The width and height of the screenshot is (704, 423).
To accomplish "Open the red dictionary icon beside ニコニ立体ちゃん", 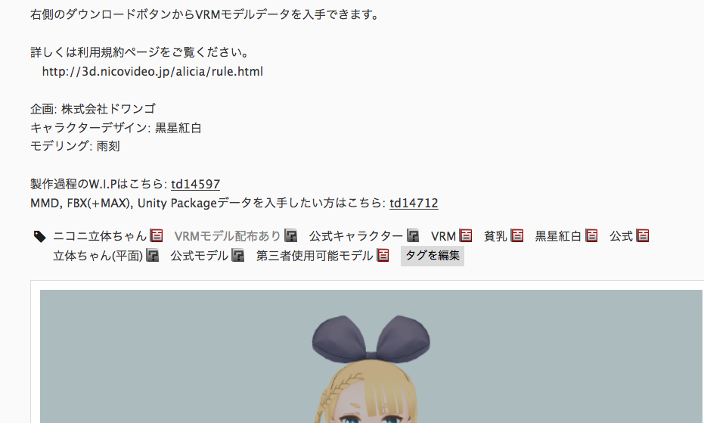I will pos(157,235).
